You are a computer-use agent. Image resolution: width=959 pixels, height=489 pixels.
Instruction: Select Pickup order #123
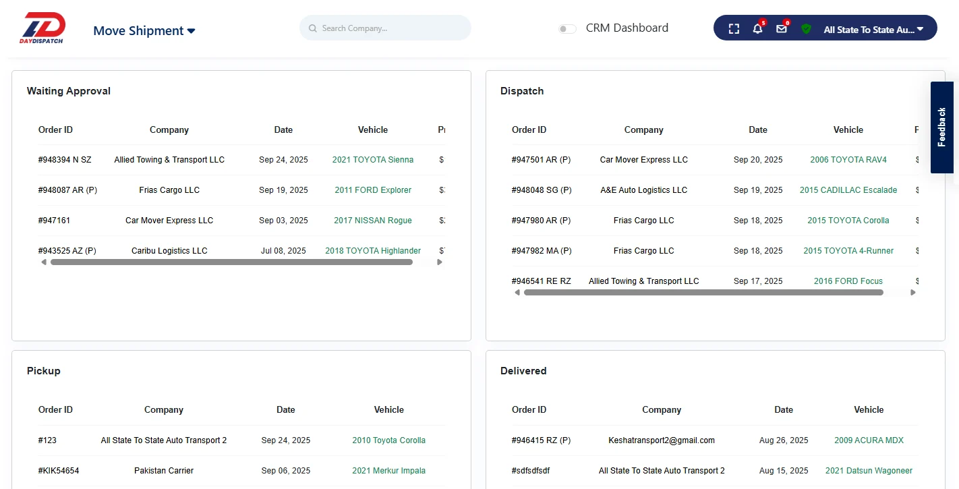coord(47,440)
